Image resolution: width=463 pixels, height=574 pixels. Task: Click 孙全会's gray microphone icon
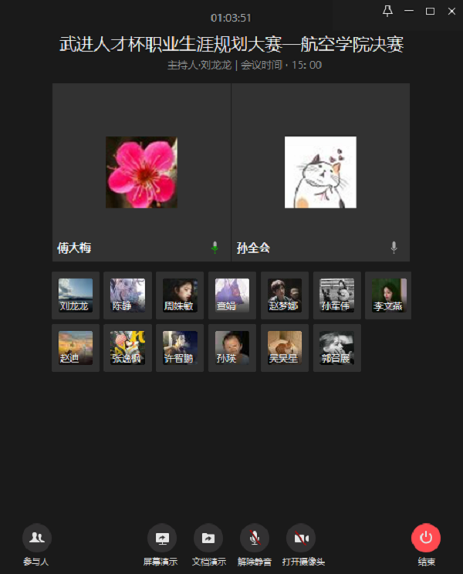(394, 248)
